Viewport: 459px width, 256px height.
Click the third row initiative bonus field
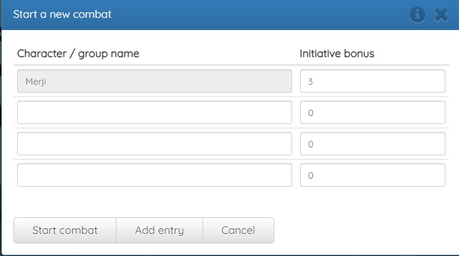pyautogui.click(x=372, y=144)
